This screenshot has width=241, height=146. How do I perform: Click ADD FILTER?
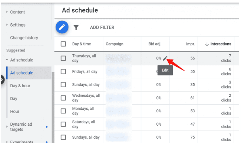pyautogui.click(x=102, y=27)
